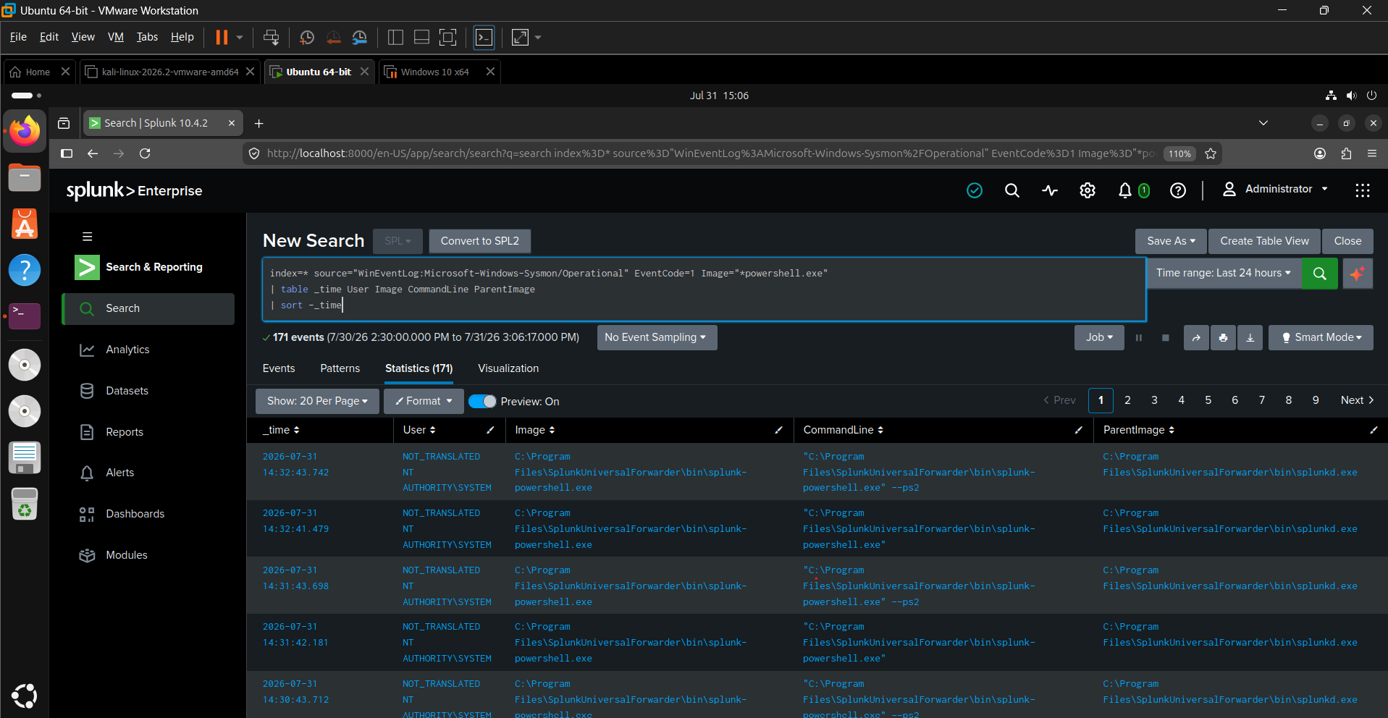Switch to the Events tab
The image size is (1388, 718).
click(279, 368)
